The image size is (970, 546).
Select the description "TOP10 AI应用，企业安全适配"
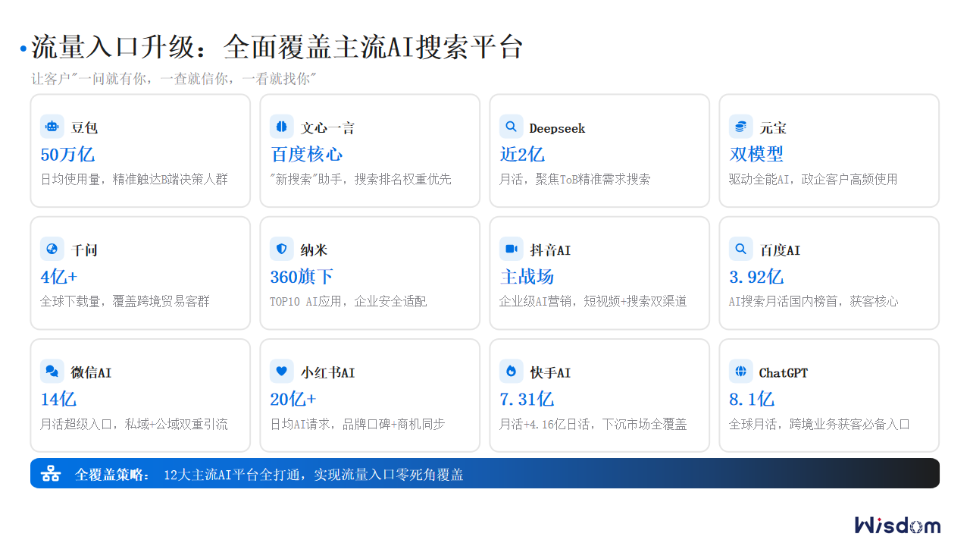pyautogui.click(x=349, y=302)
